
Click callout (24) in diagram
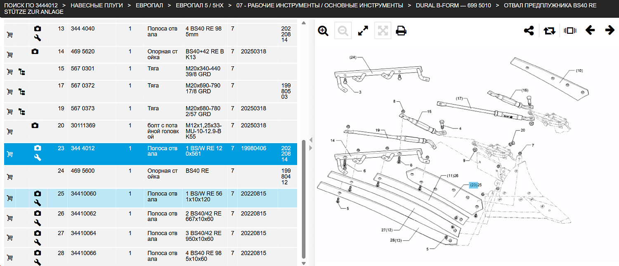click(x=353, y=57)
